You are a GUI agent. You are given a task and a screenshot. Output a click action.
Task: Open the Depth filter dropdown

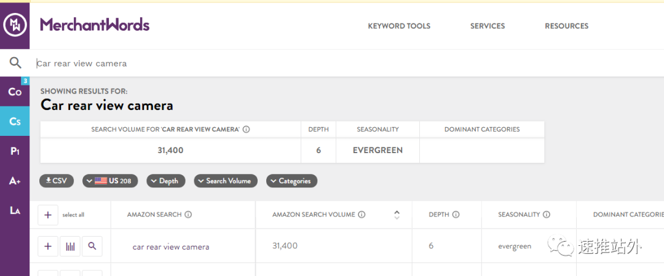click(165, 181)
